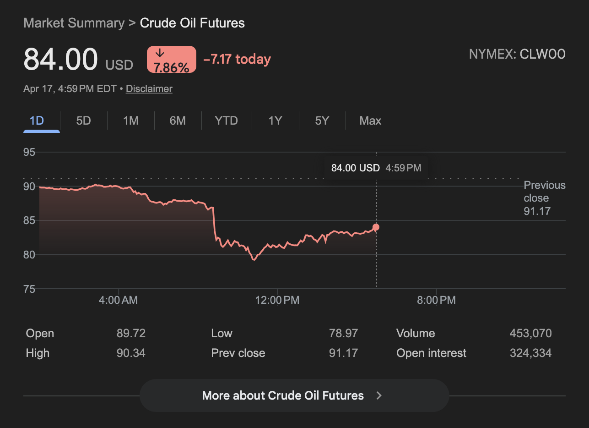Switch to the 5Y range tab
This screenshot has height=428, width=589.
pyautogui.click(x=322, y=121)
